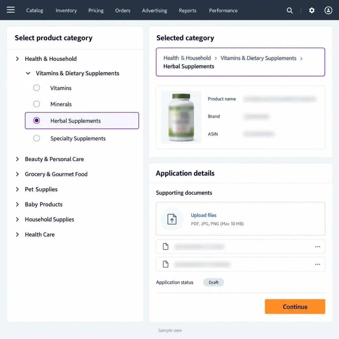Image resolution: width=339 pixels, height=339 pixels.
Task: Open the Catalog menu
Action: 34,10
